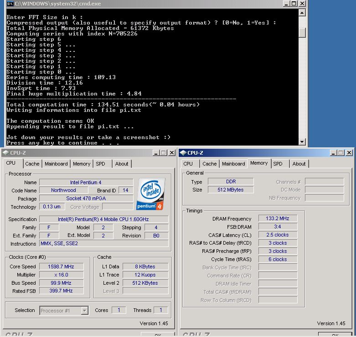Screen dimensions: 356x337
Task: Click the Package value 'Socket 478 mPGA'
Action: (86, 198)
